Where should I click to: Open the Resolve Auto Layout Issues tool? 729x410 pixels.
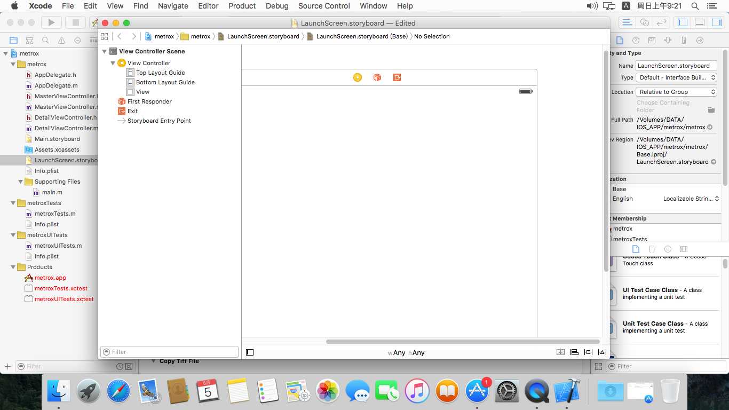coord(602,352)
